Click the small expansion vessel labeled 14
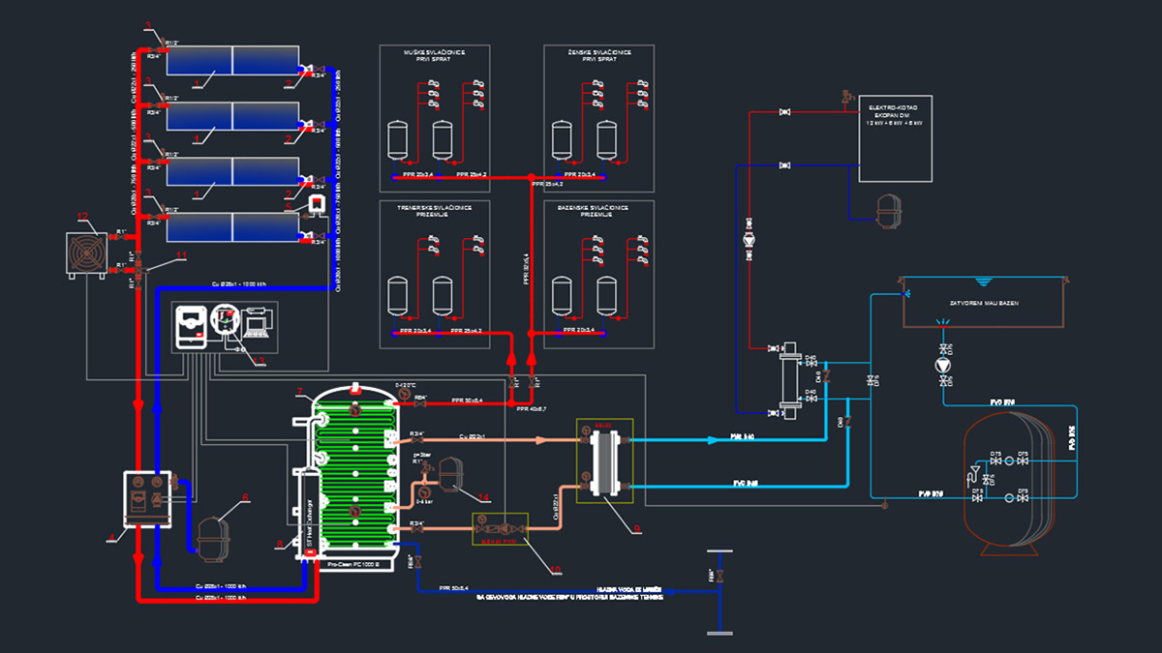This screenshot has width=1162, height=653. [451, 474]
